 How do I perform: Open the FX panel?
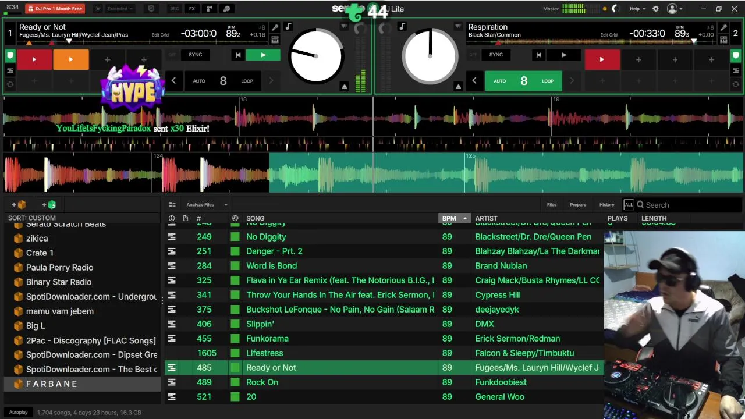point(192,9)
